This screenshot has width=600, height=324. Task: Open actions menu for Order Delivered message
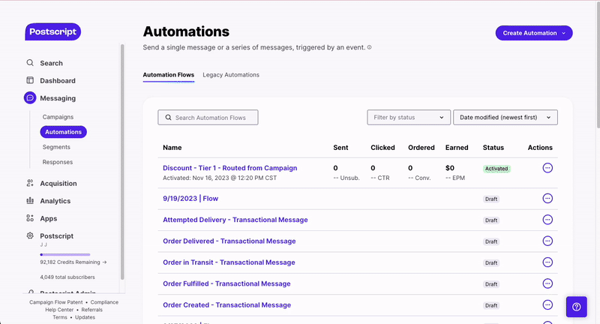(547, 241)
